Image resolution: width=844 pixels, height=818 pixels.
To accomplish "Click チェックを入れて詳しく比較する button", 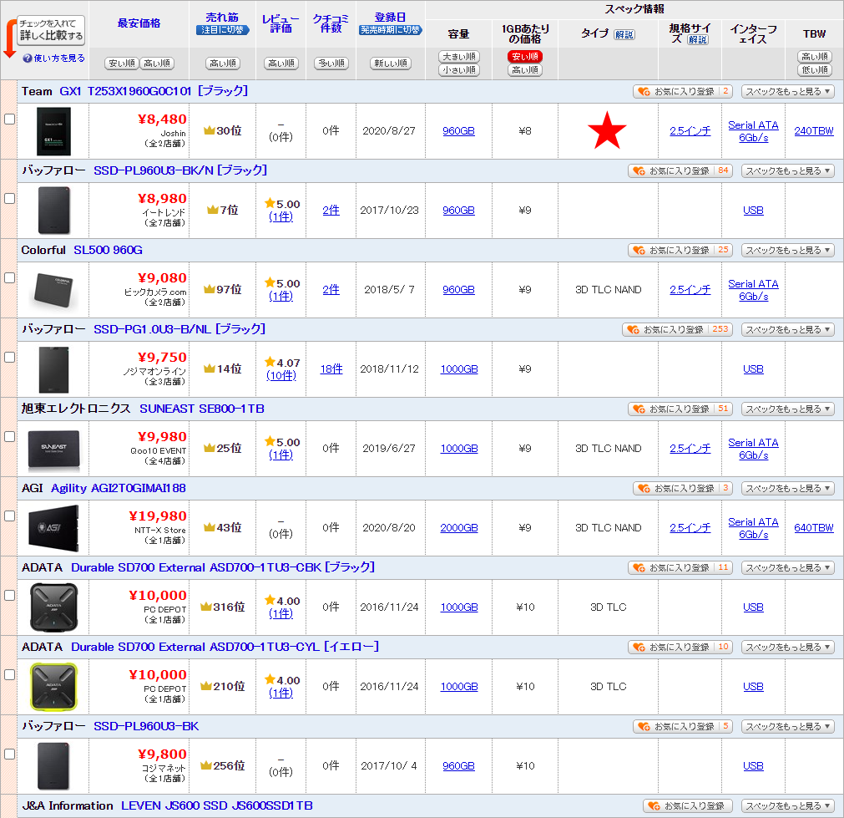I will pos(51,30).
